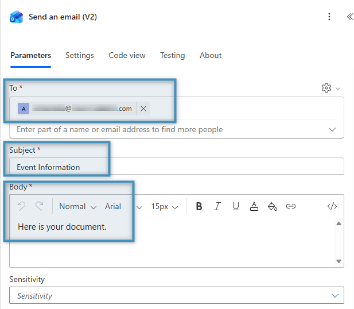Open the Testing tab

(173, 55)
